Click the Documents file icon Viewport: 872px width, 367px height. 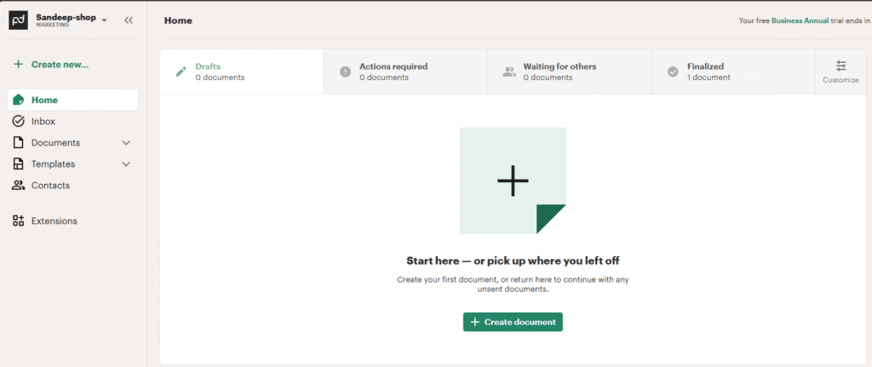[x=19, y=142]
